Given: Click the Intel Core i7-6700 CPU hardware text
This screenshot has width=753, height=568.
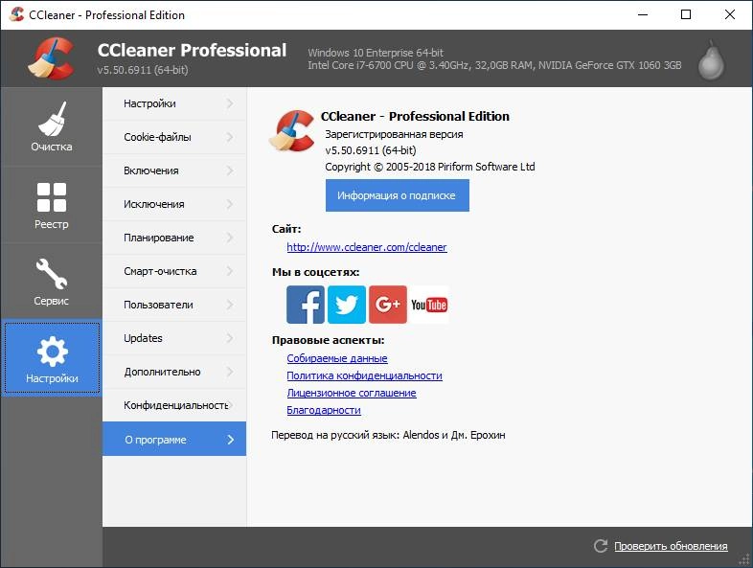Looking at the screenshot, I should [x=494, y=65].
